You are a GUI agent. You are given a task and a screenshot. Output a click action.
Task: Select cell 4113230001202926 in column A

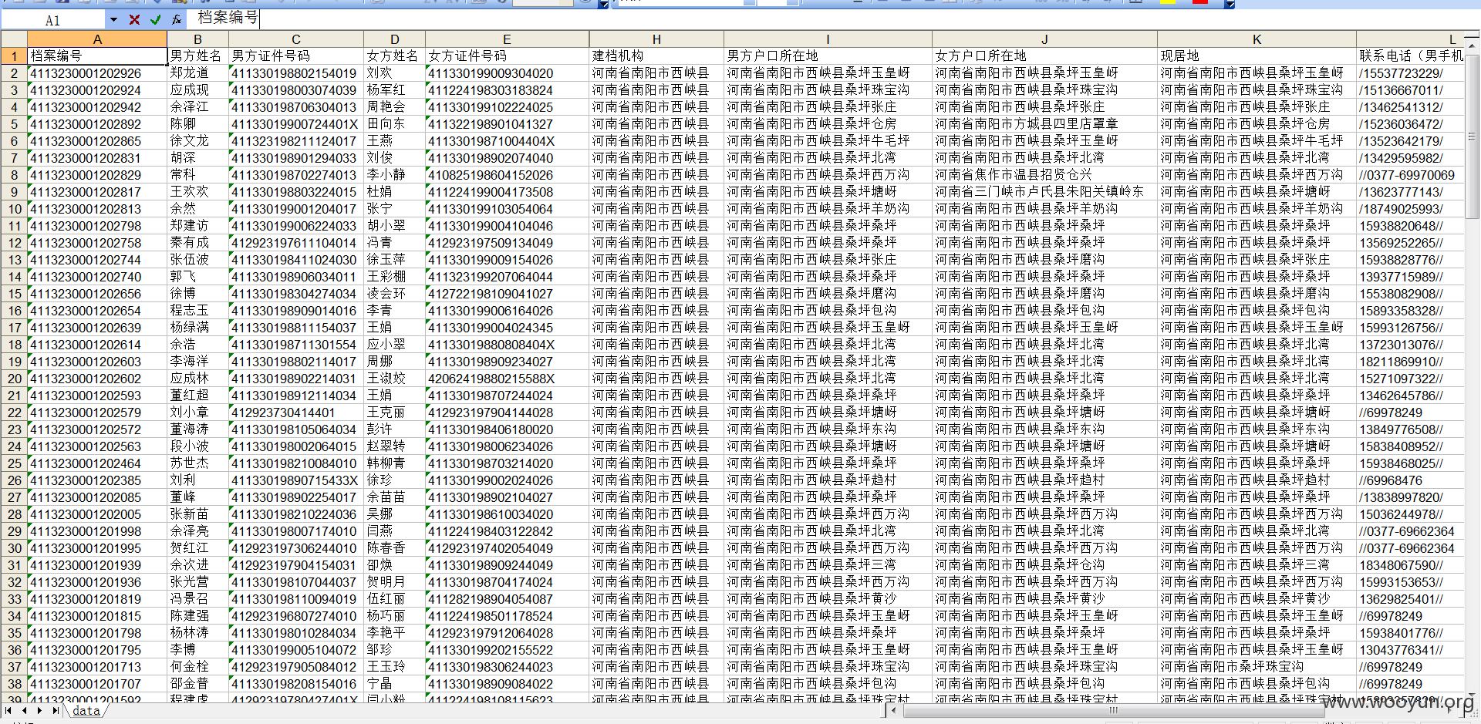(x=97, y=73)
